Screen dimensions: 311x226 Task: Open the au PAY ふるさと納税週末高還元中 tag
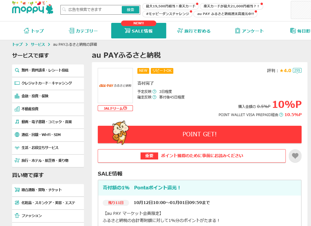pyautogui.click(x=225, y=14)
